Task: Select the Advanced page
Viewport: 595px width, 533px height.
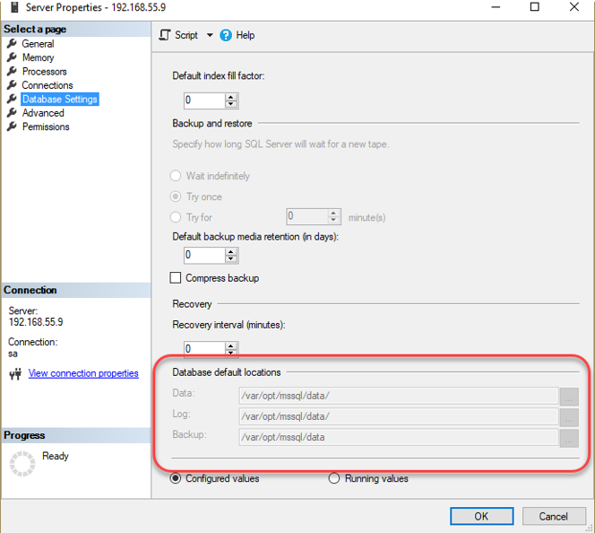Action: pyautogui.click(x=43, y=113)
